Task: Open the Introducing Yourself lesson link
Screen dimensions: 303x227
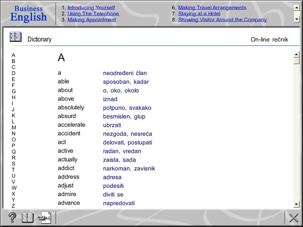Action: click(91, 7)
